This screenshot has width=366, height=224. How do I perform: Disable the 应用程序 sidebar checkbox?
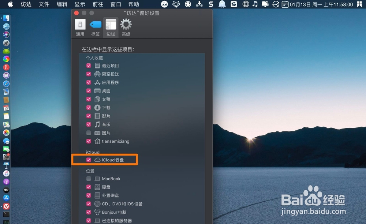89,82
